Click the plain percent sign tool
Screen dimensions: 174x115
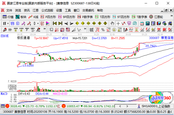(103, 30)
